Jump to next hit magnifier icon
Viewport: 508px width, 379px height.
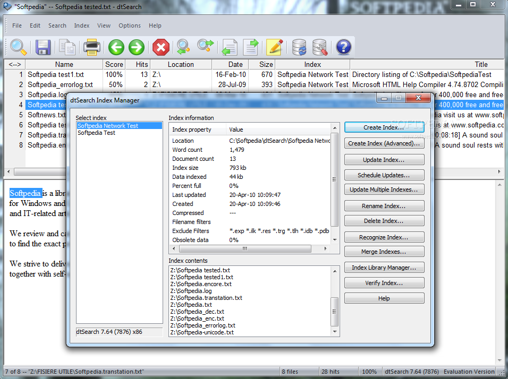tap(206, 47)
